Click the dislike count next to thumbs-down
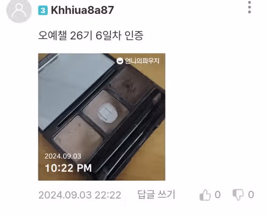Screen dimensions: 267x216 click(251, 195)
